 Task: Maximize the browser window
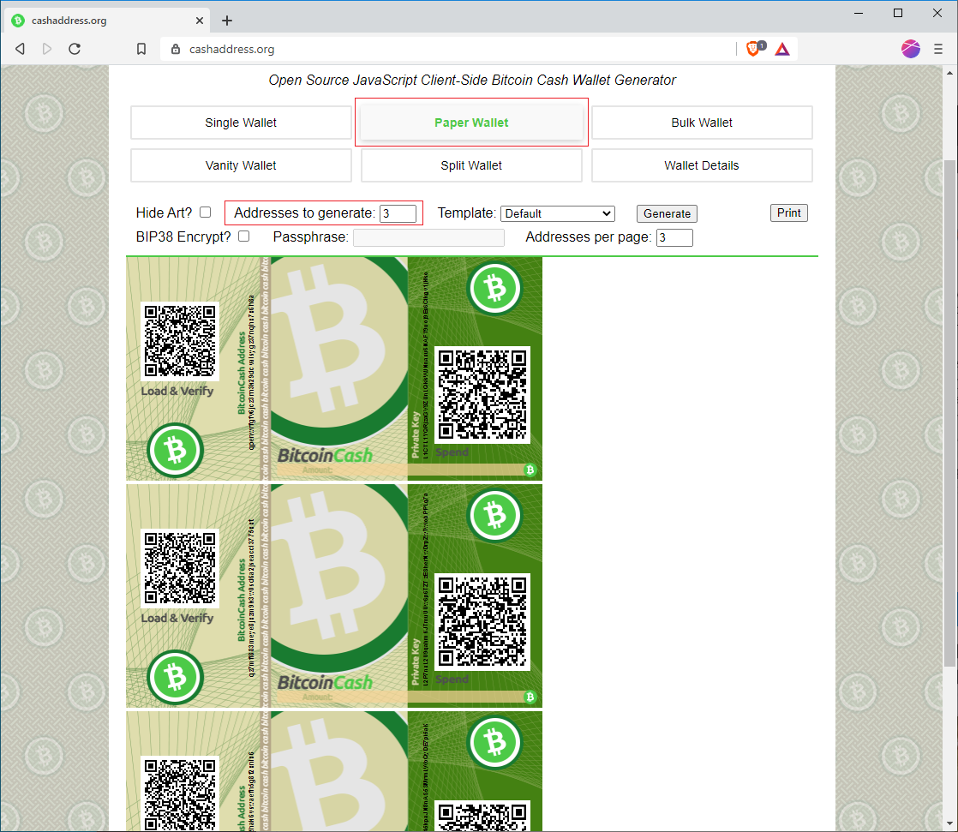897,13
